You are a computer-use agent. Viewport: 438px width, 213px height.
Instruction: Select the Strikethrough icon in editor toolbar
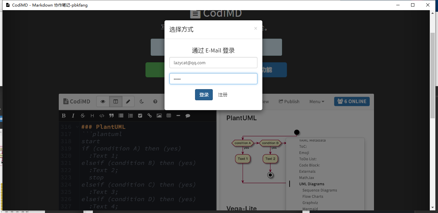point(83,116)
